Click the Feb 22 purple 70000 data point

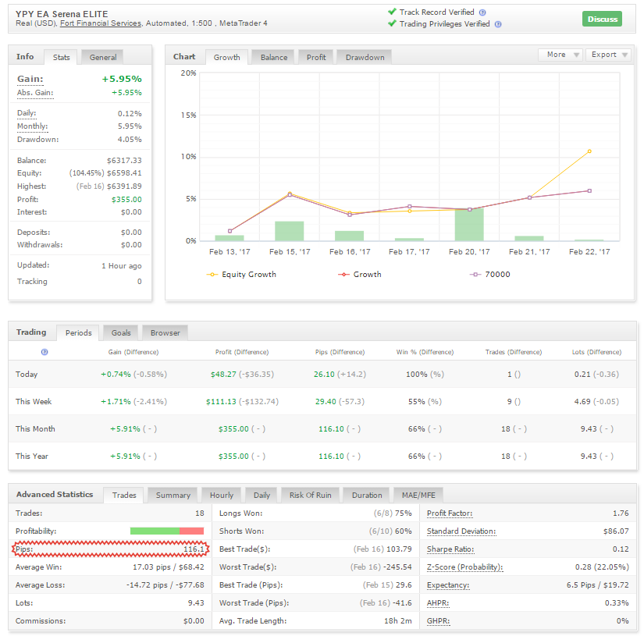[589, 191]
